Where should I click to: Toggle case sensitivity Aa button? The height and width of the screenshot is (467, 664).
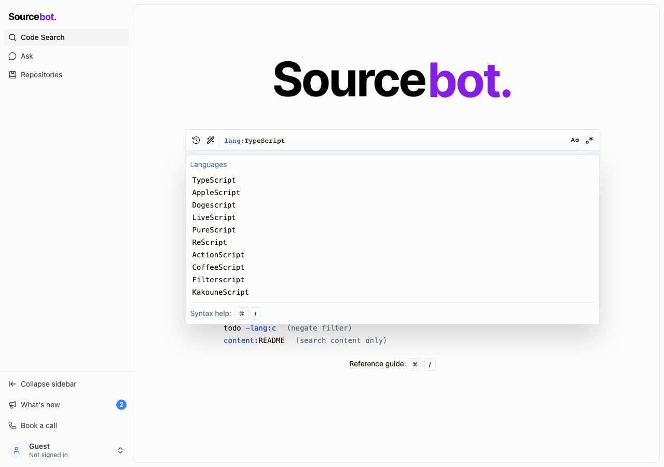575,140
